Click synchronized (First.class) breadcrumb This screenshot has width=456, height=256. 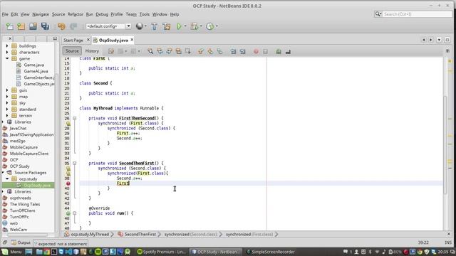tap(249, 234)
